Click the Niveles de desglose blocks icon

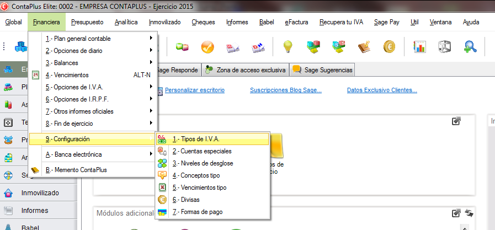(162, 163)
